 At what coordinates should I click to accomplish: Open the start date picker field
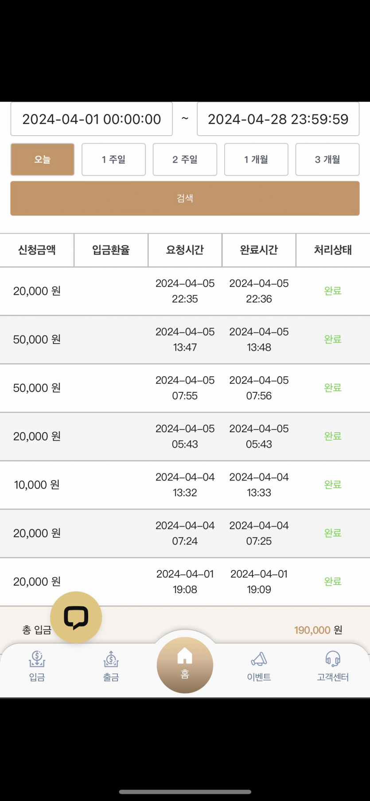pos(92,119)
